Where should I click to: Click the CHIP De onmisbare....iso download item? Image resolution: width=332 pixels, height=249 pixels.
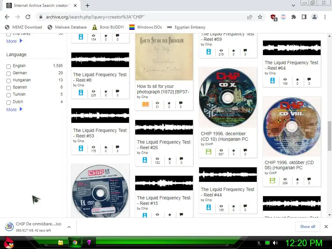(39, 227)
